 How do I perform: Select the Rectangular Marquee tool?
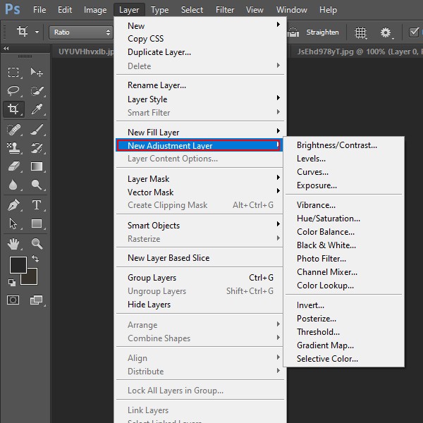coord(13,73)
